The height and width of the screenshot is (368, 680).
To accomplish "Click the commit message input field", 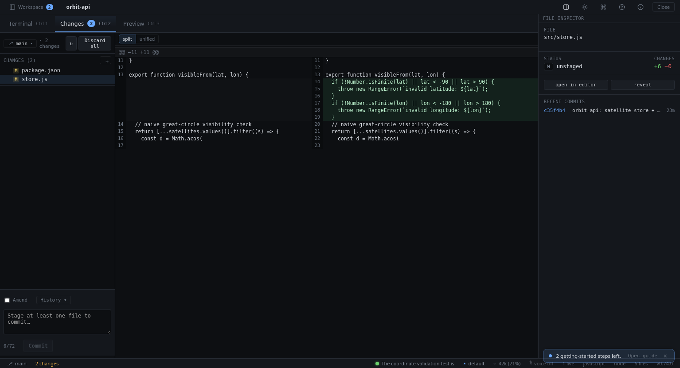I will 57,322.
